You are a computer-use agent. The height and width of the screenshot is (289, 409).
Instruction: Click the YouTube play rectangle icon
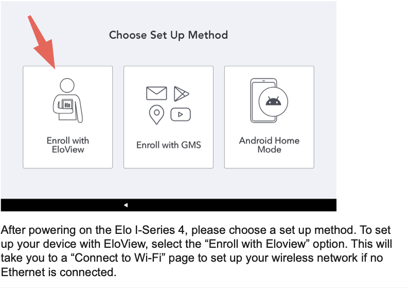coord(181,114)
